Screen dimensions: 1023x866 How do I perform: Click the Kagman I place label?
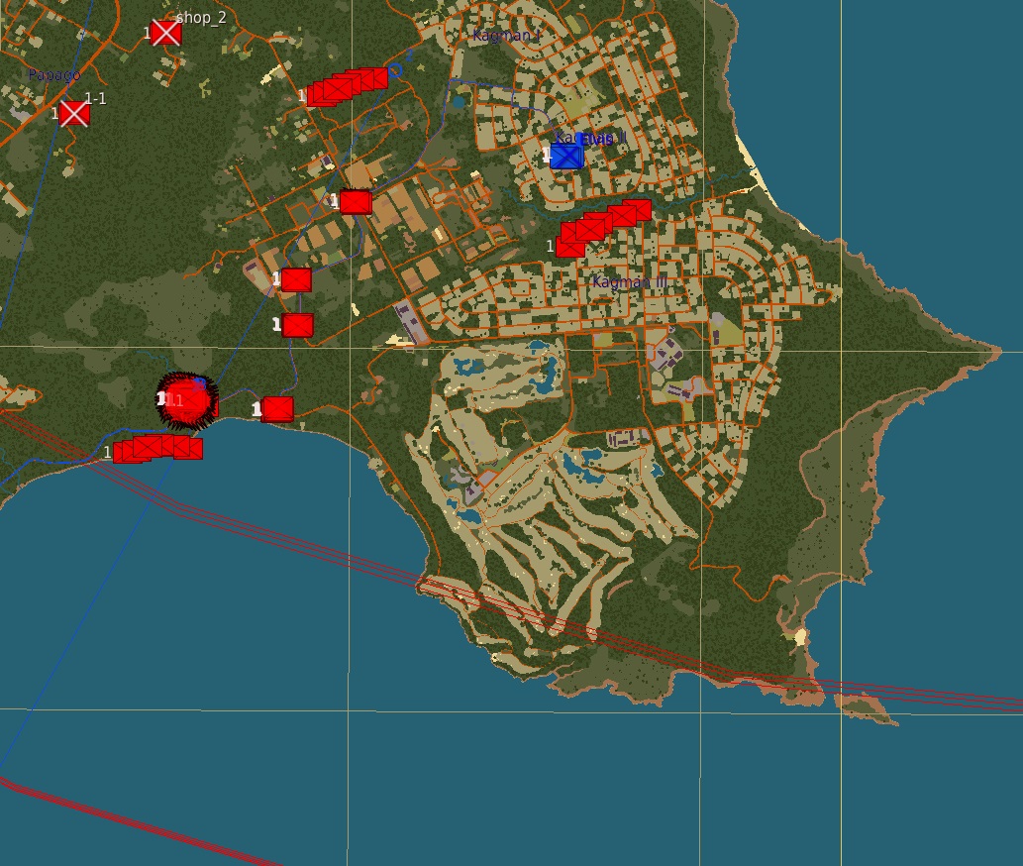click(x=506, y=36)
